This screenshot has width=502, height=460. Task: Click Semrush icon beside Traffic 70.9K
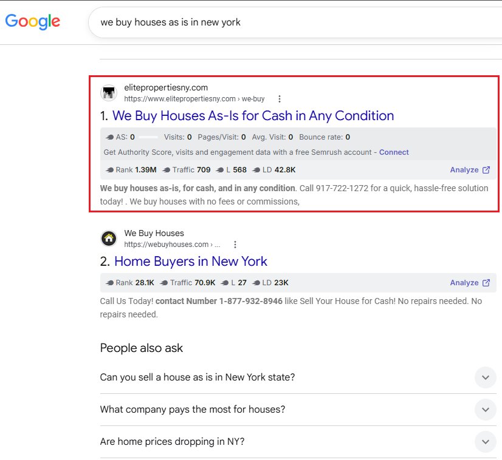point(163,283)
